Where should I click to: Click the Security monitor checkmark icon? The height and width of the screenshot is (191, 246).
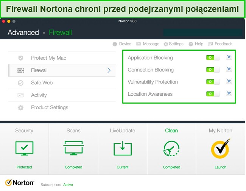24,148
